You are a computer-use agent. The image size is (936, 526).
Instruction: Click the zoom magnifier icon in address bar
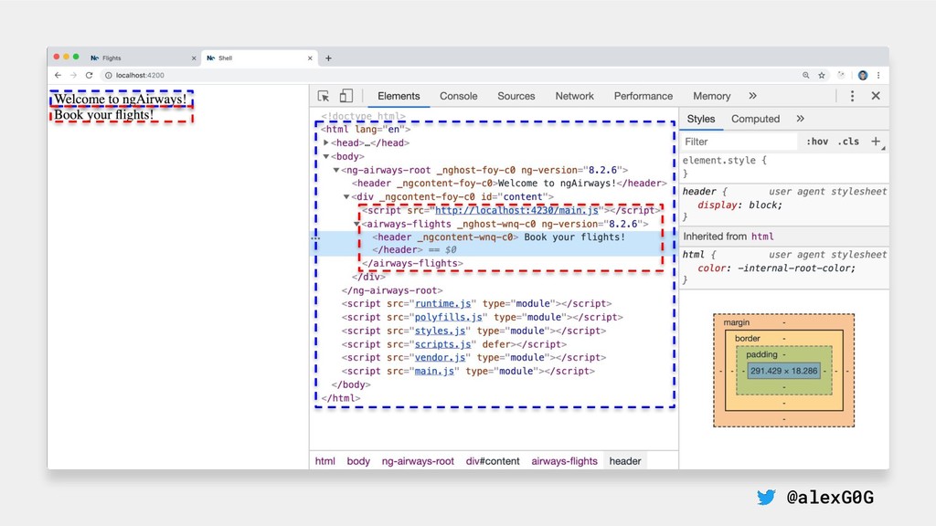click(805, 75)
